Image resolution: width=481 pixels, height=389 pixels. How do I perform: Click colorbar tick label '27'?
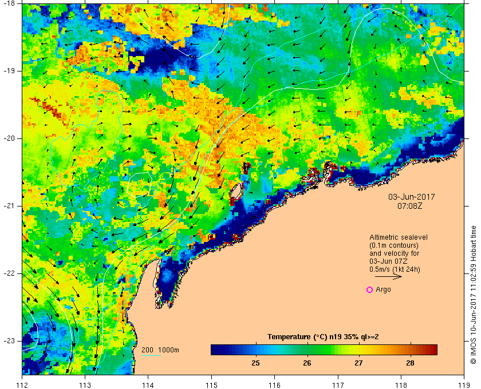[358, 363]
